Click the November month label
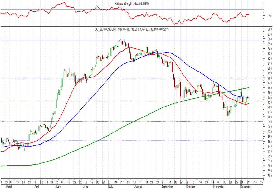 coord(219,187)
